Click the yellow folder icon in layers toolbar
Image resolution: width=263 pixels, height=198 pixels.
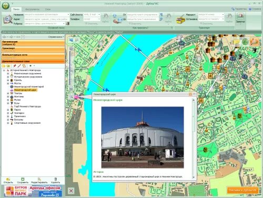tap(4, 66)
